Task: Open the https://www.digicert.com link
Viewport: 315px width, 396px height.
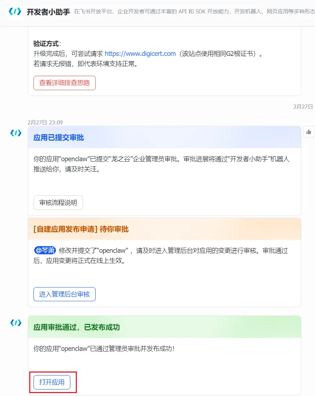Action: click(x=140, y=54)
